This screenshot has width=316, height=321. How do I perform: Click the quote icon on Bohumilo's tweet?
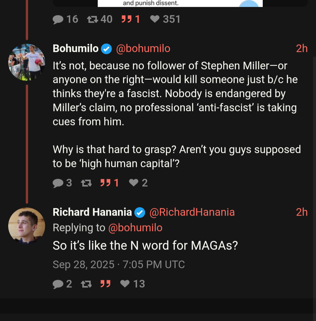coord(104,183)
